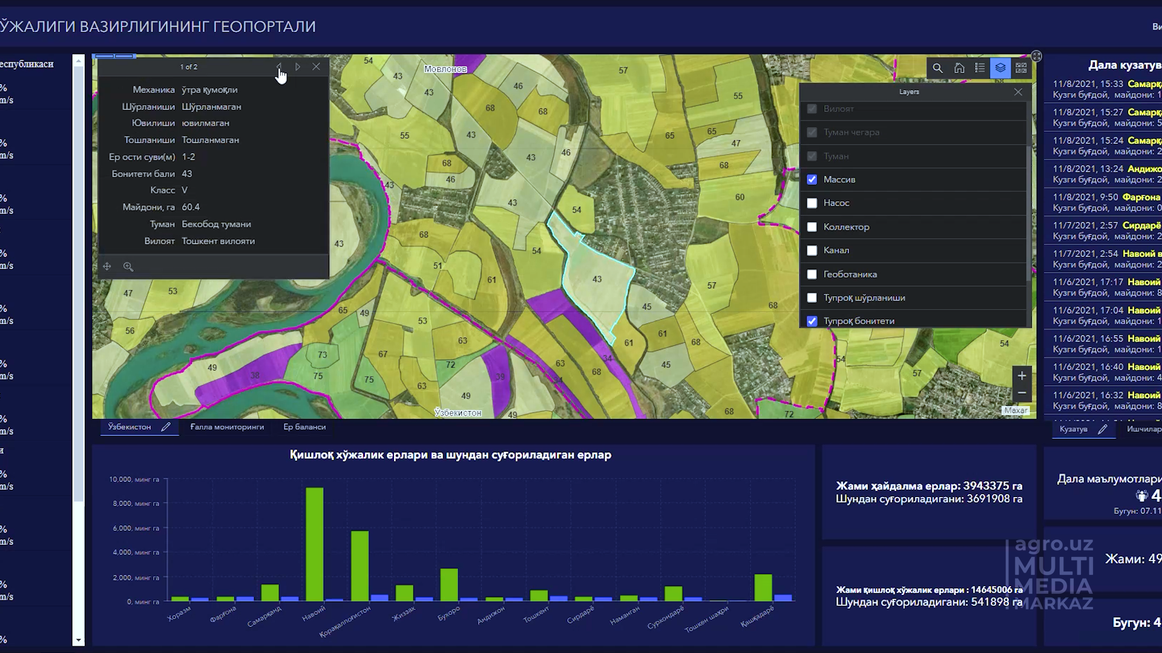
Task: Go to previous popup feature arrow
Action: pos(278,66)
